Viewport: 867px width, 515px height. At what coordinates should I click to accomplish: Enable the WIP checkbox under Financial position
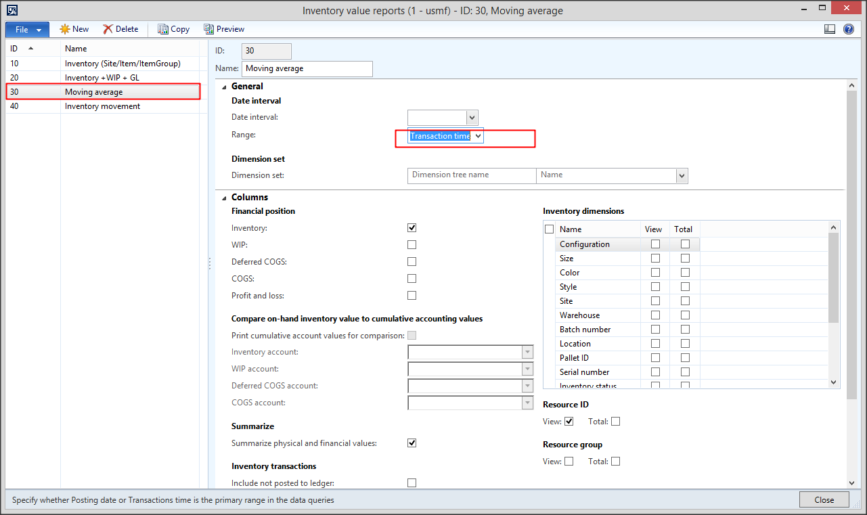[x=412, y=244]
